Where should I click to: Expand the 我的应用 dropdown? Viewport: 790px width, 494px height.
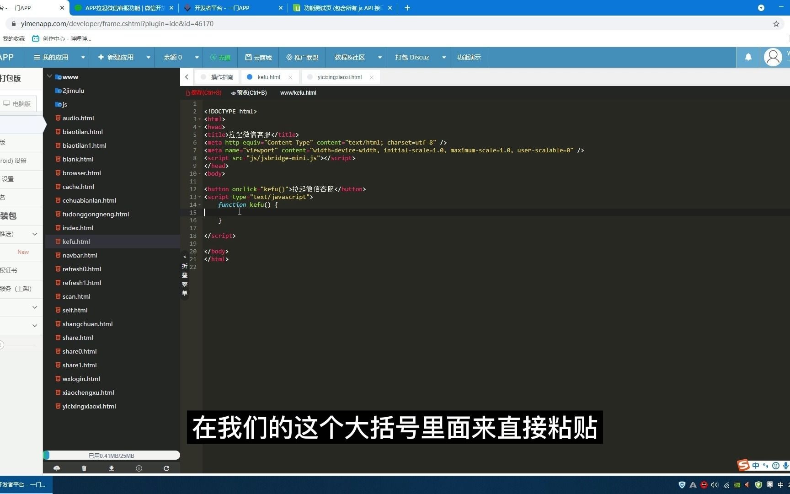[83, 57]
